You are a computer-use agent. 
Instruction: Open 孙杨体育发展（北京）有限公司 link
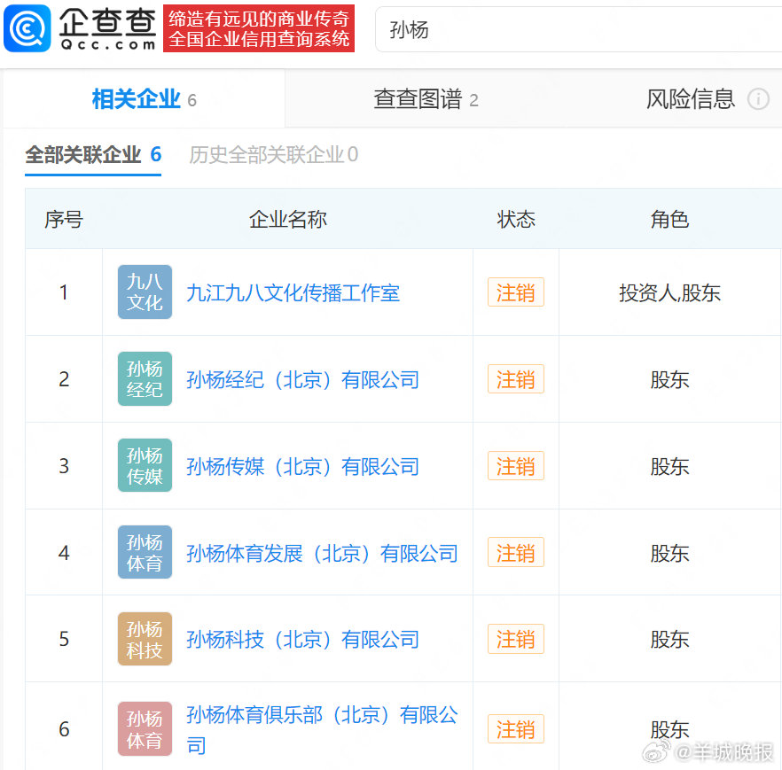[x=322, y=553]
